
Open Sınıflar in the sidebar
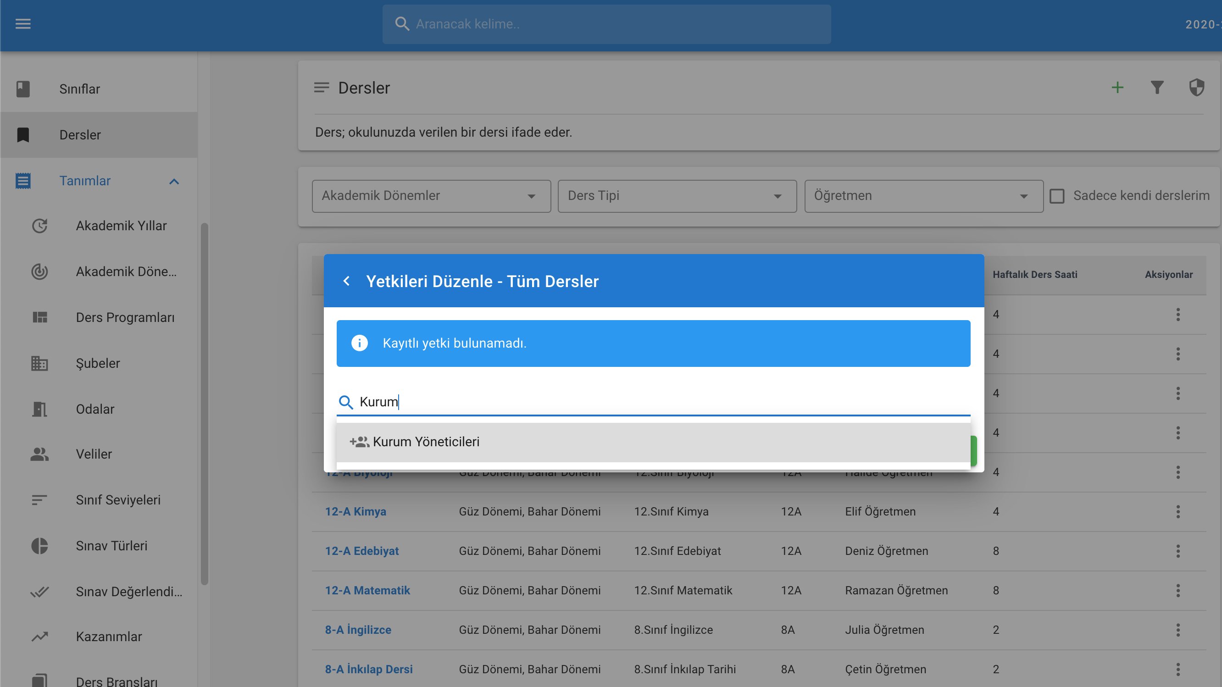click(99, 89)
